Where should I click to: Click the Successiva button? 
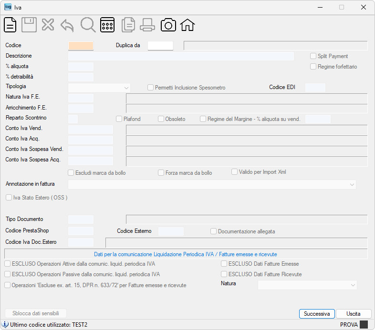317,313
